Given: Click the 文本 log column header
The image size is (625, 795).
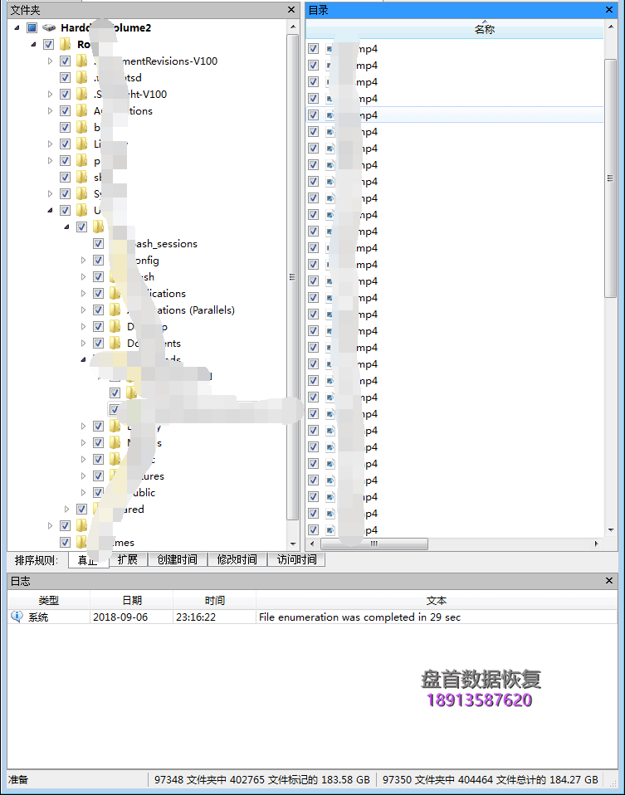Looking at the screenshot, I should point(437,600).
